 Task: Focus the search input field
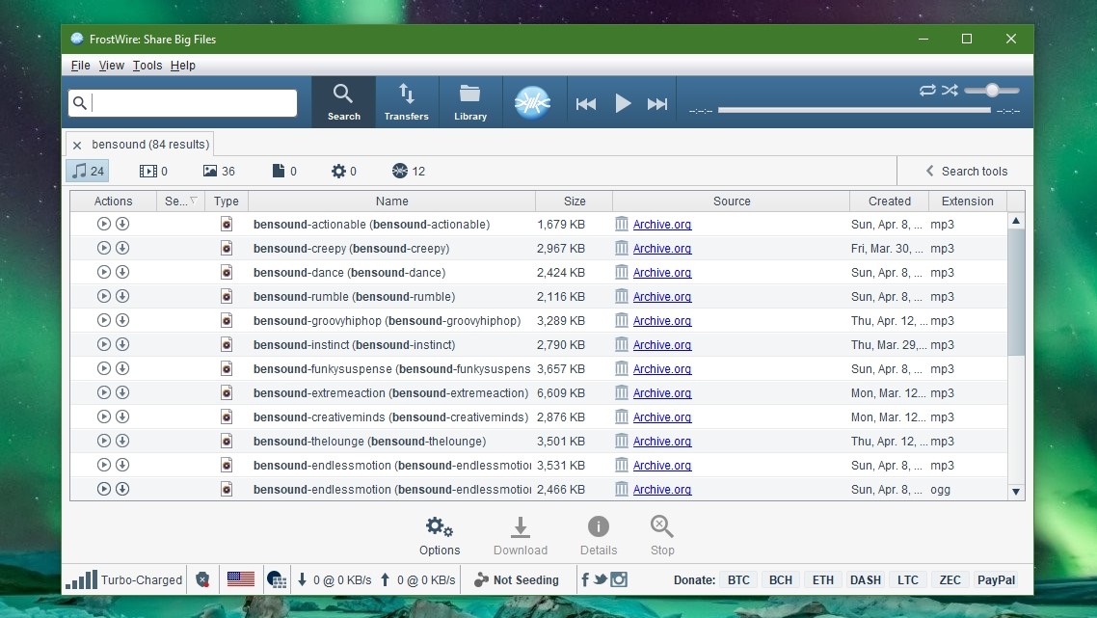(182, 103)
